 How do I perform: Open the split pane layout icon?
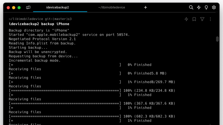point(28,7)
